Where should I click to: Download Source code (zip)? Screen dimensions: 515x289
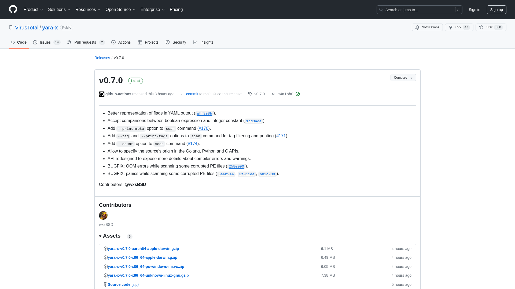pos(123,284)
